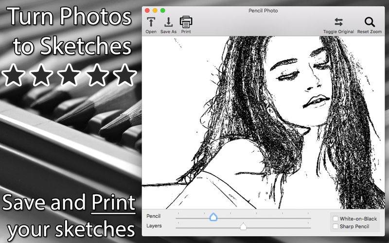Click the Open label in toolbar

pyautogui.click(x=151, y=32)
